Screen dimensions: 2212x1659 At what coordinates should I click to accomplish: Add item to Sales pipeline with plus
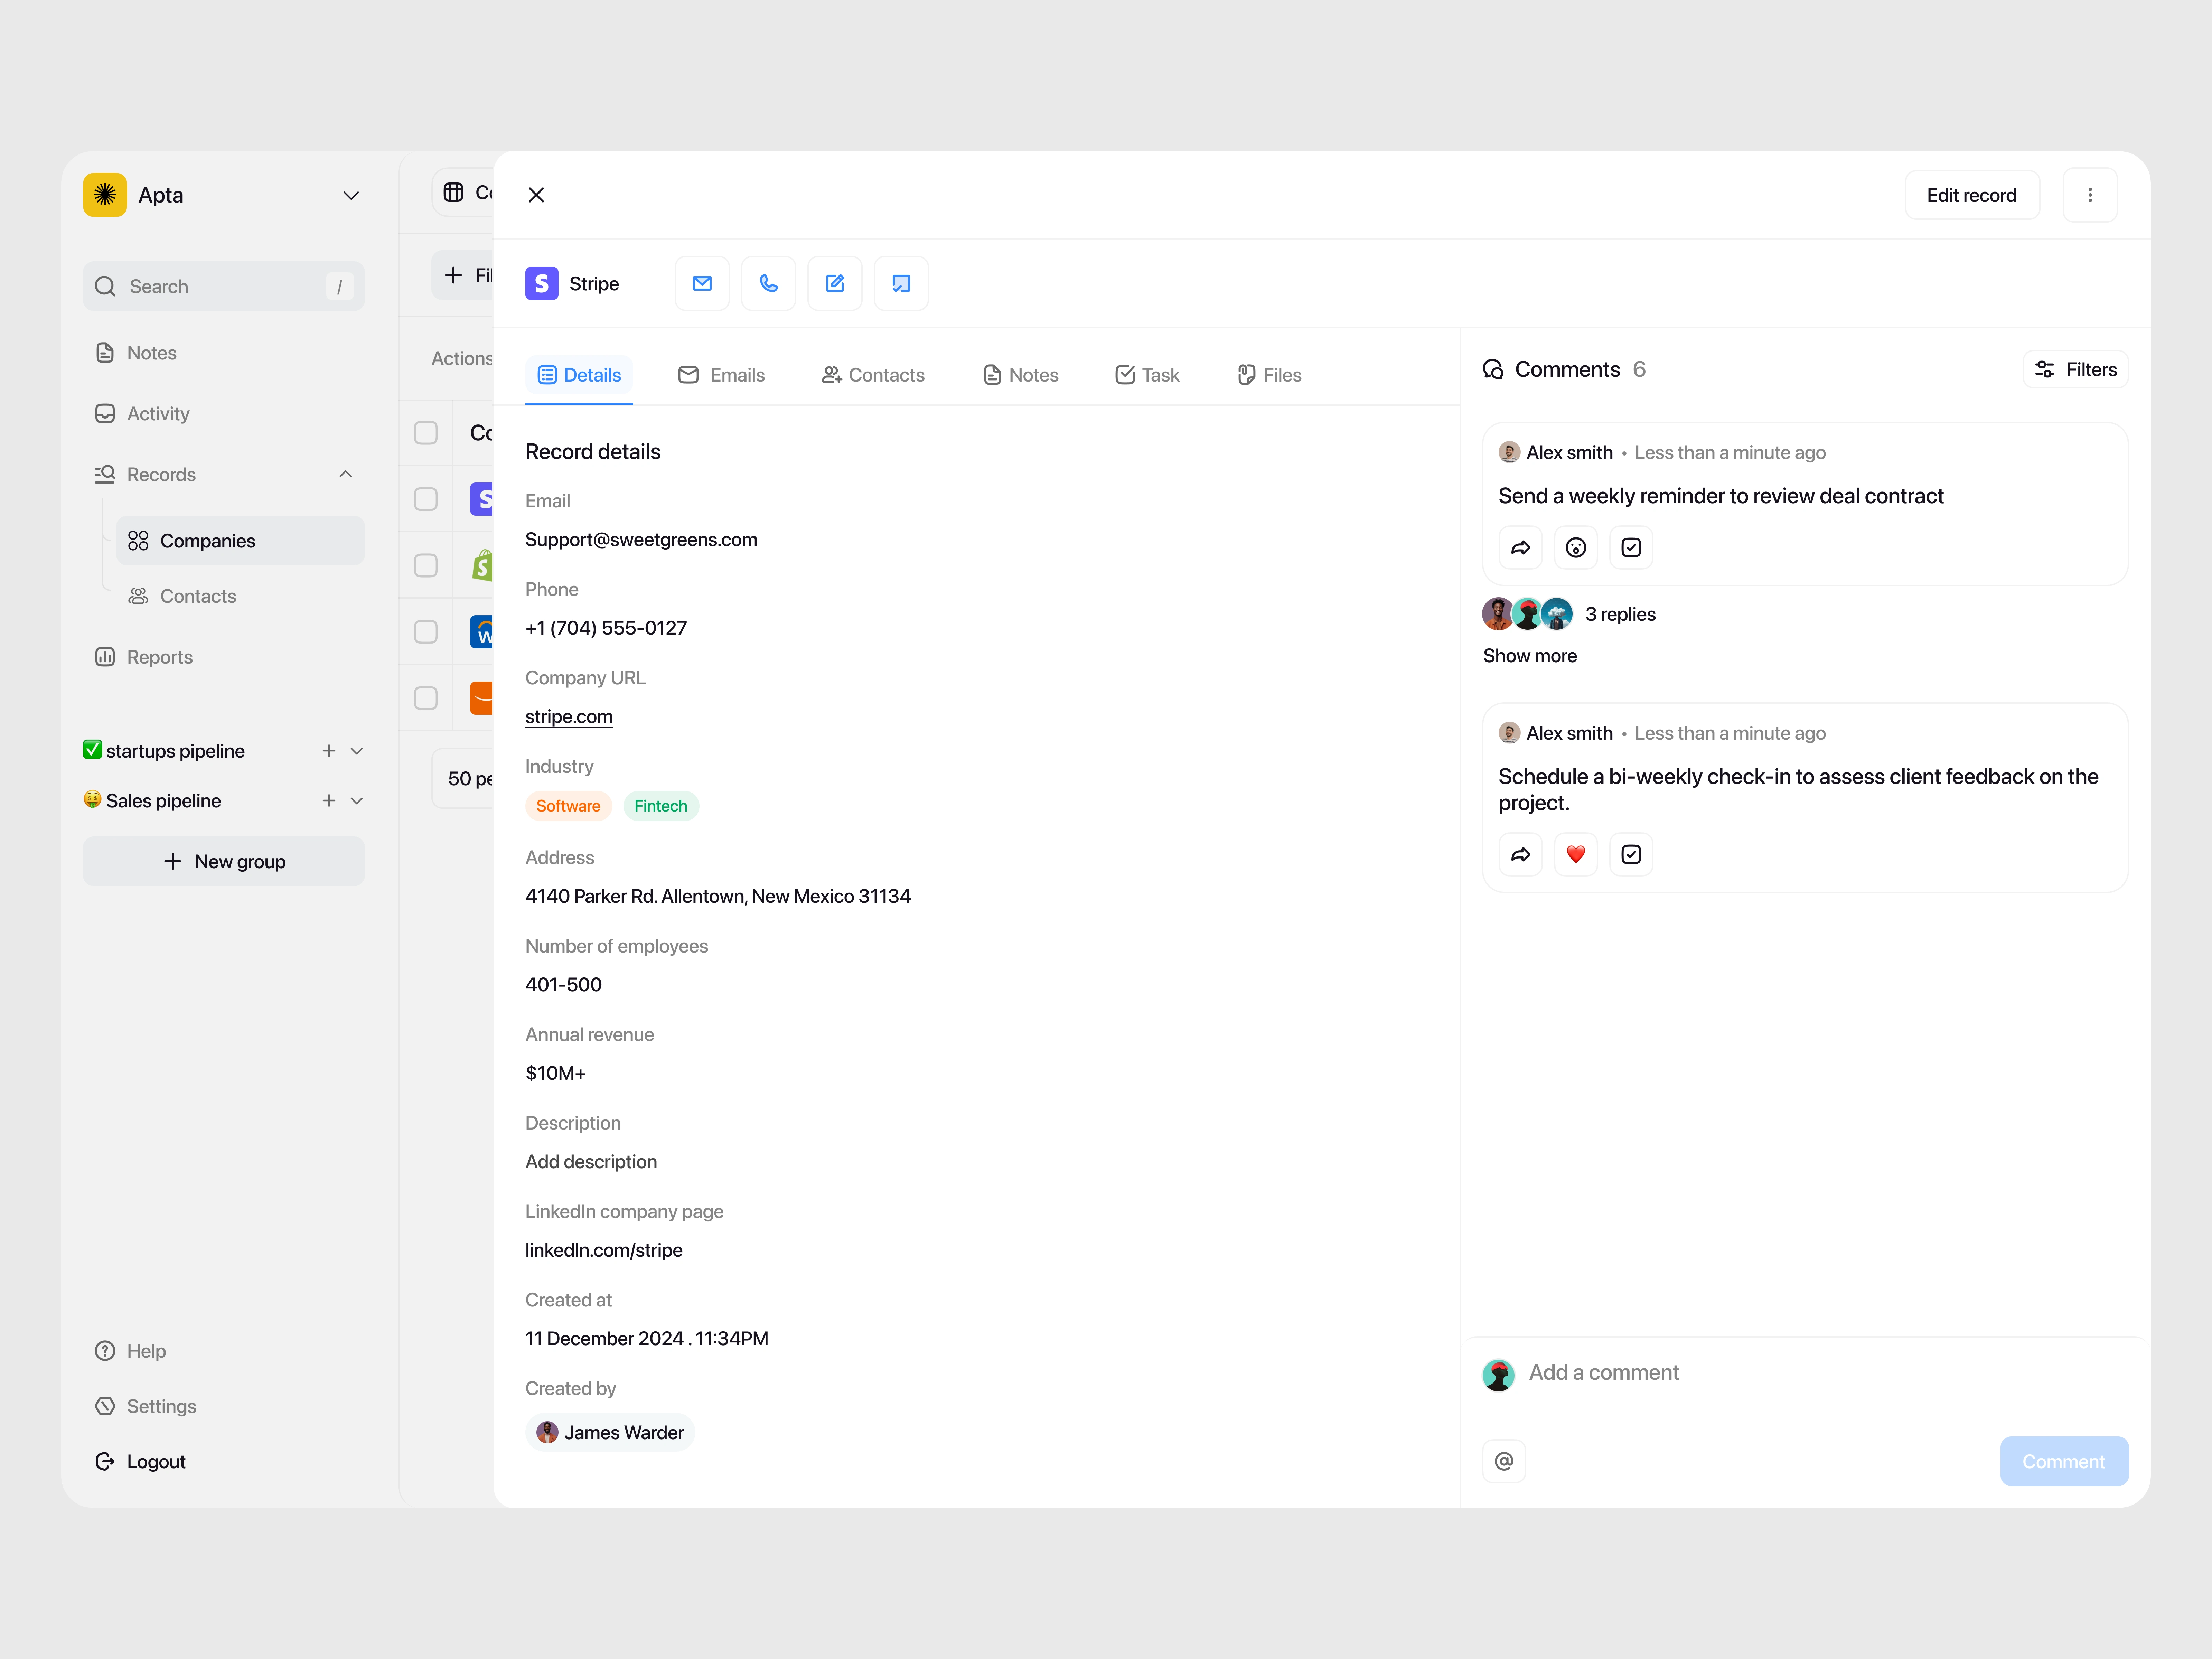[329, 801]
